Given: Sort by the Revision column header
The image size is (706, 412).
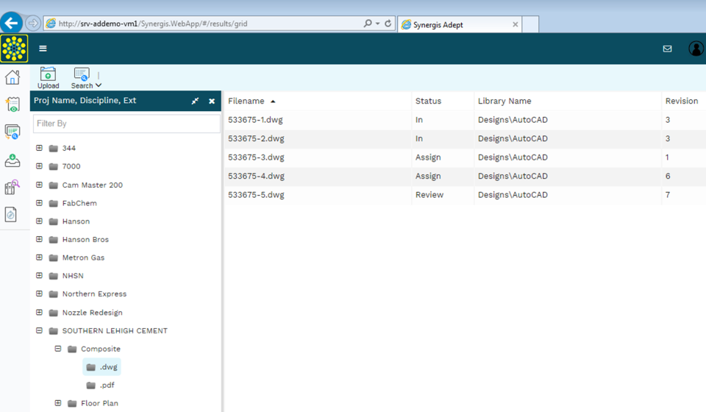Looking at the screenshot, I should pyautogui.click(x=682, y=101).
